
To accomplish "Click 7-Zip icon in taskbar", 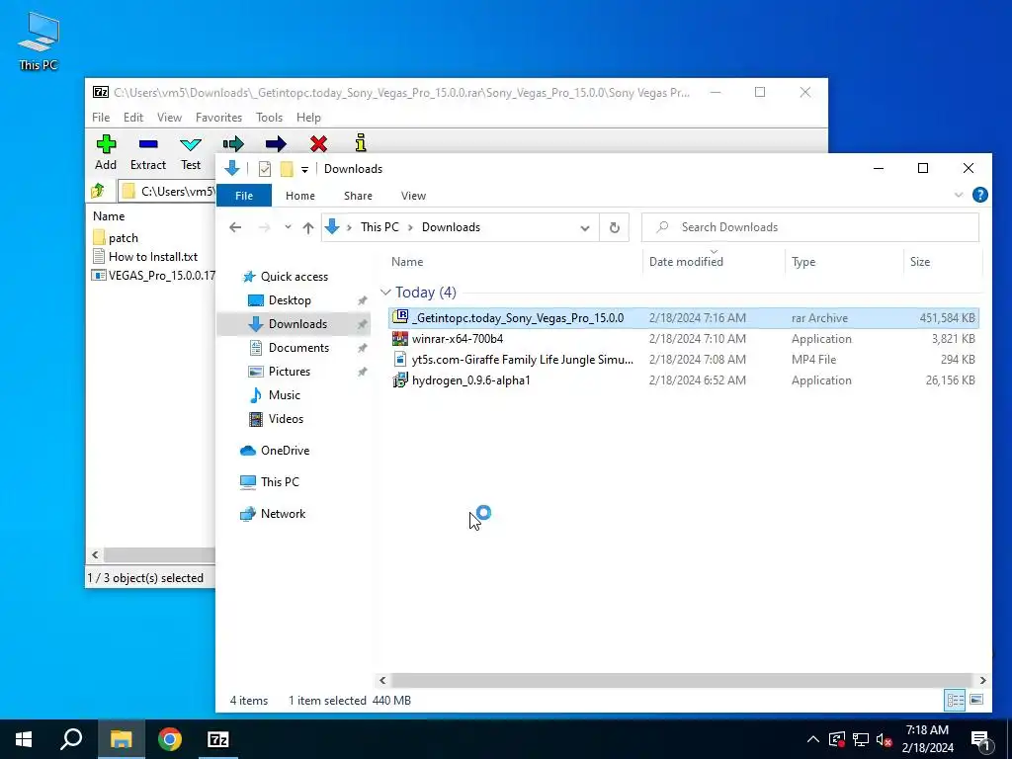I will pyautogui.click(x=218, y=739).
